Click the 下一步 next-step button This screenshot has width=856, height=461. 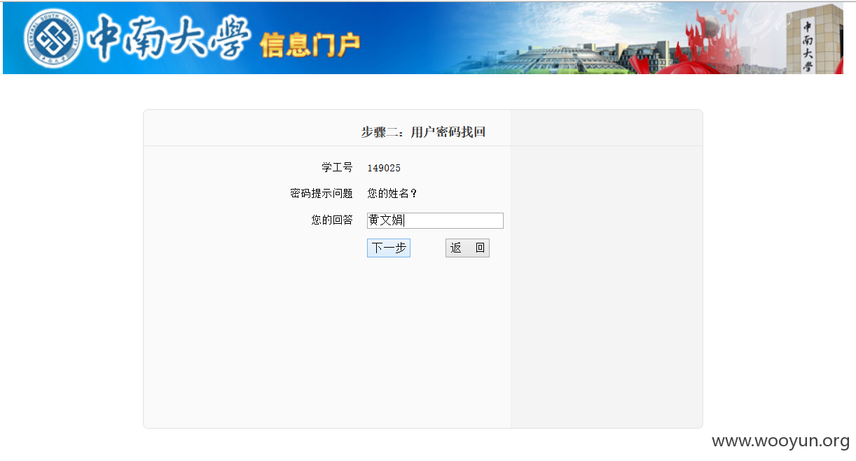point(389,248)
